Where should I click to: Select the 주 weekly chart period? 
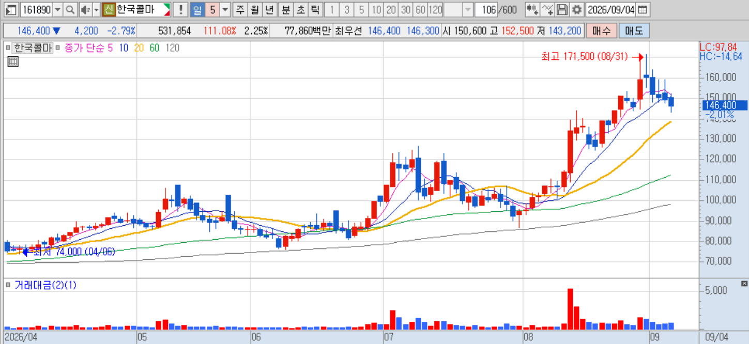240,9
